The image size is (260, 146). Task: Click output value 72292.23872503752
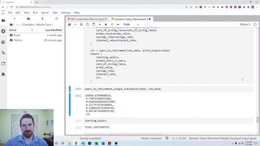(97, 127)
